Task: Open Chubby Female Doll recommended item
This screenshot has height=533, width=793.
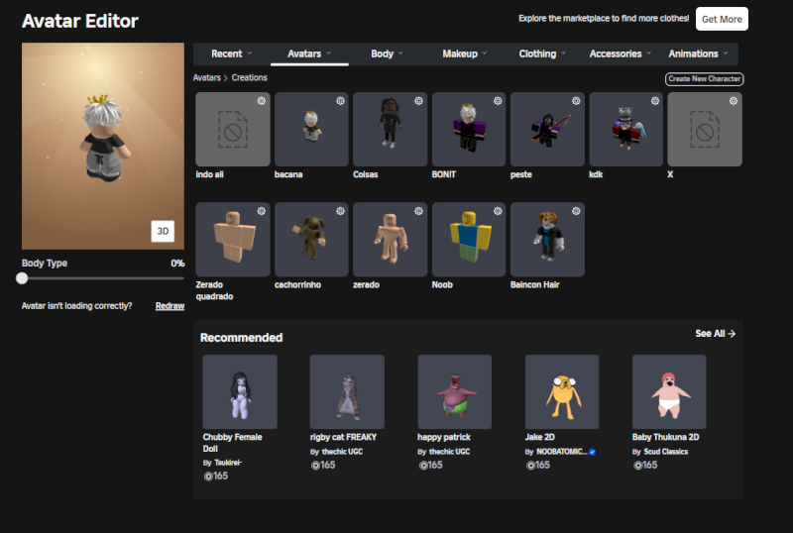Action: click(x=240, y=391)
